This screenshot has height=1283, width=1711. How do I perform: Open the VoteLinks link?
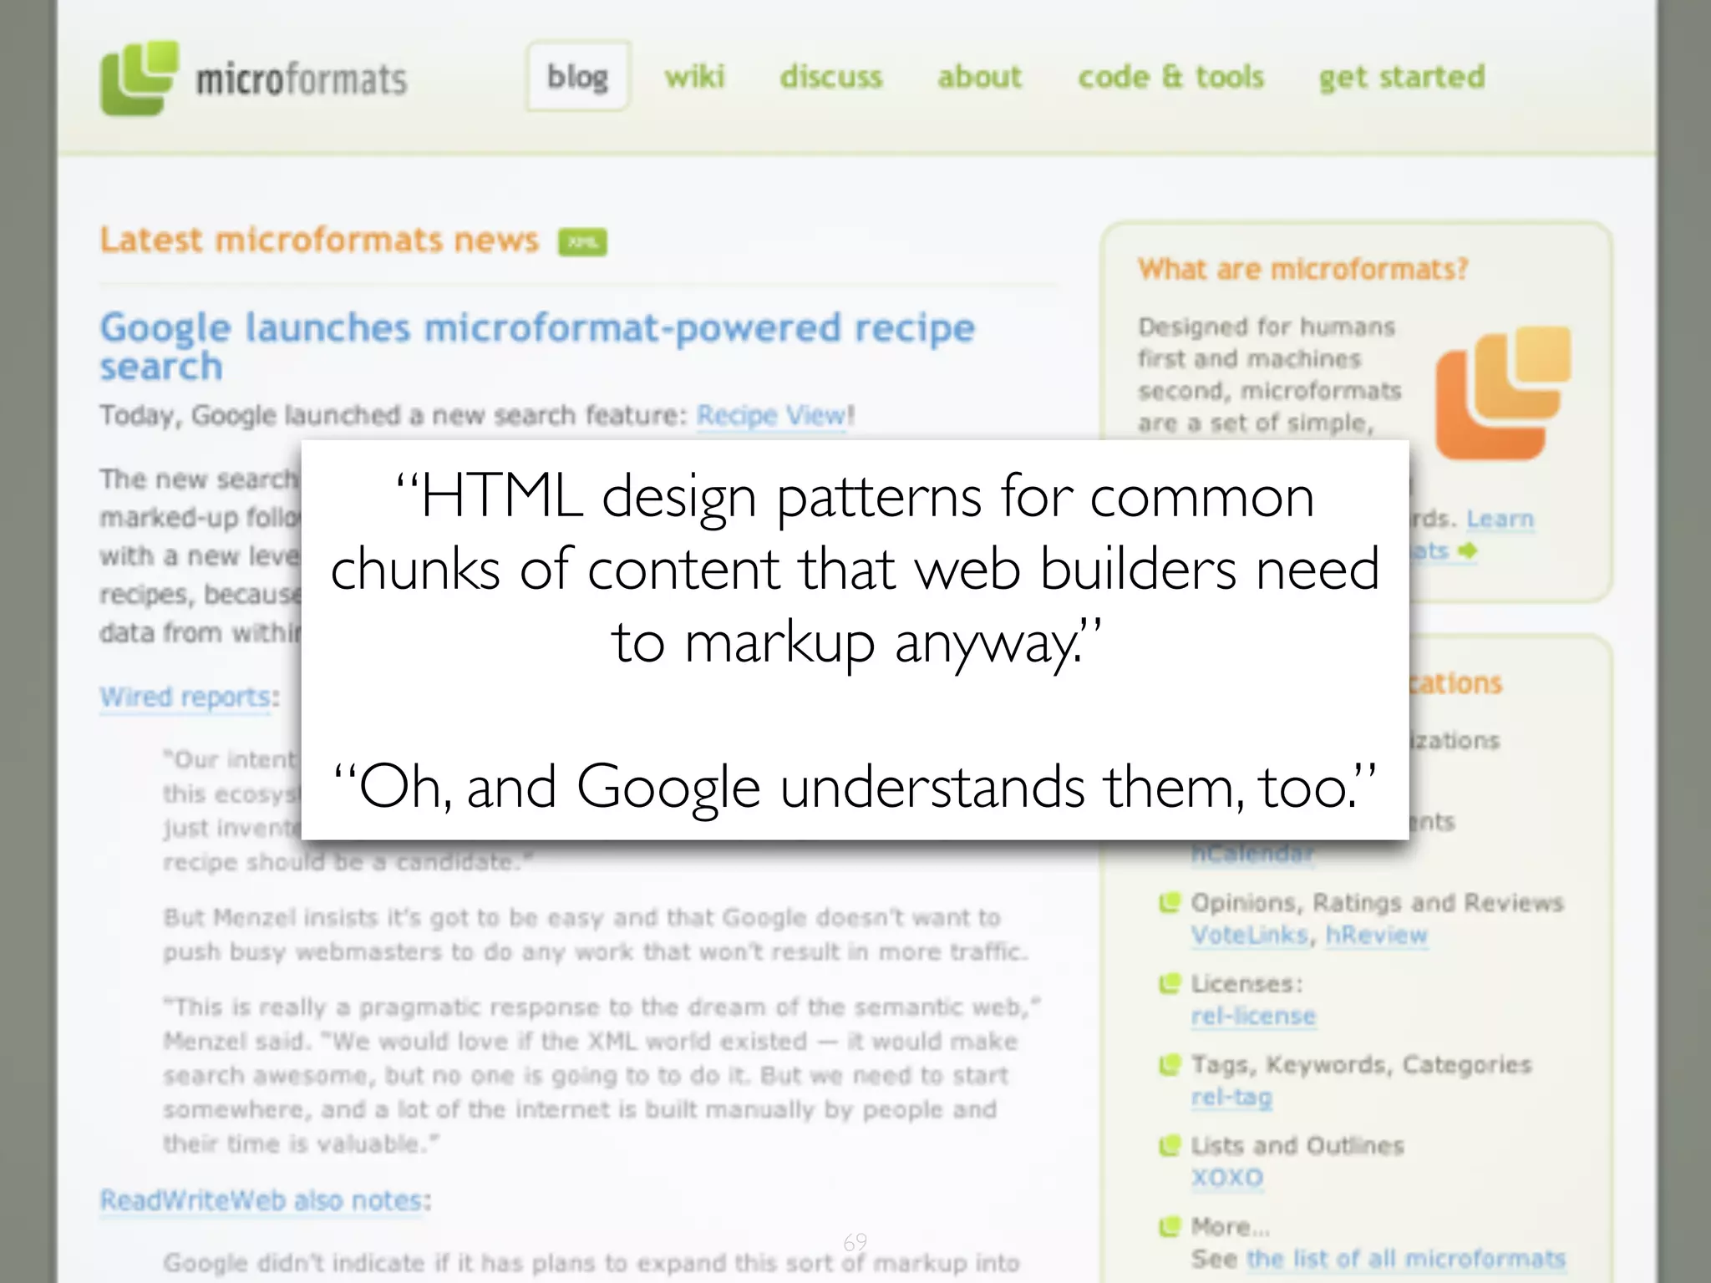point(1249,936)
